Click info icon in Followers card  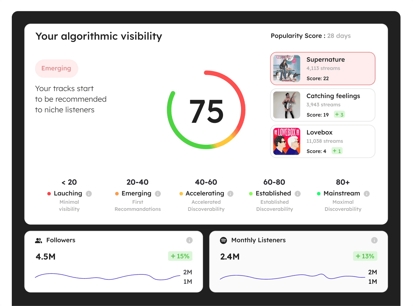click(x=189, y=240)
